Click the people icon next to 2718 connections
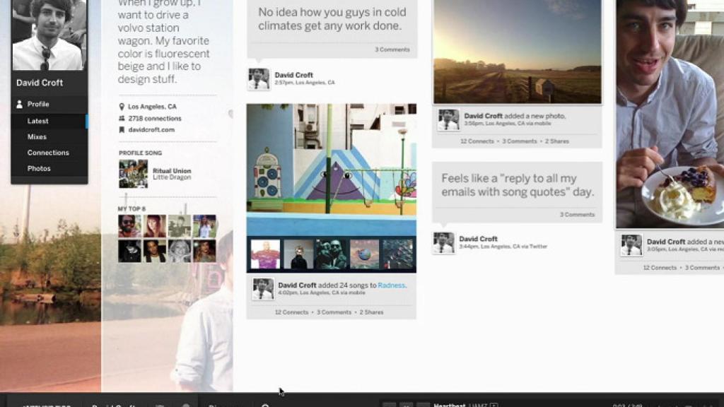The width and height of the screenshot is (724, 407). 122,119
